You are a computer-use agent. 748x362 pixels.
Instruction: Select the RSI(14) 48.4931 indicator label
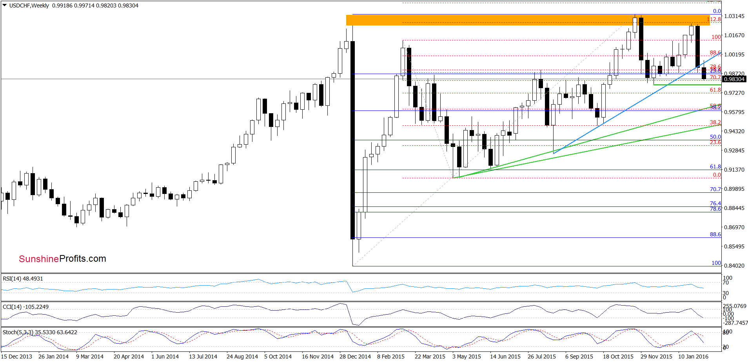click(23, 279)
